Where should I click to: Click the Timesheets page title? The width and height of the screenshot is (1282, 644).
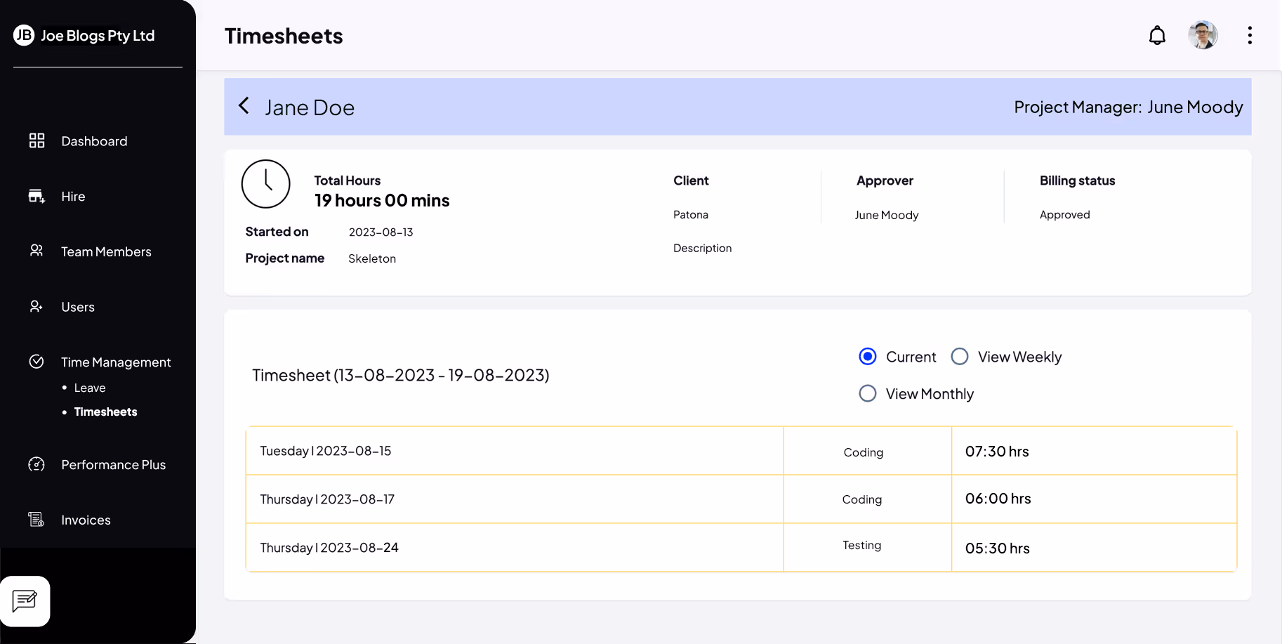[284, 36]
